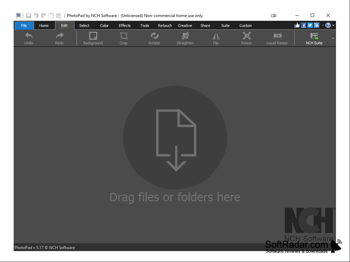Click the undo arrow in title bar

pyautogui.click(x=36, y=15)
